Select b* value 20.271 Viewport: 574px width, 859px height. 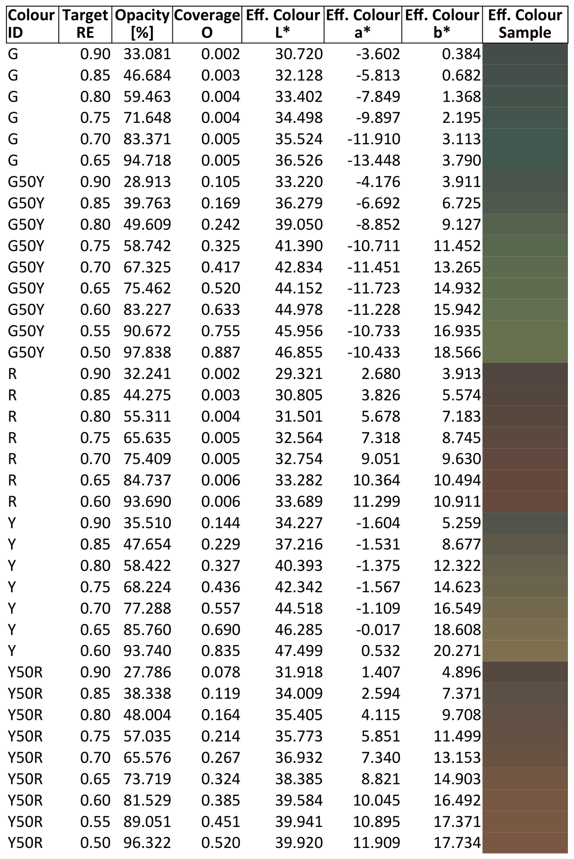click(457, 651)
